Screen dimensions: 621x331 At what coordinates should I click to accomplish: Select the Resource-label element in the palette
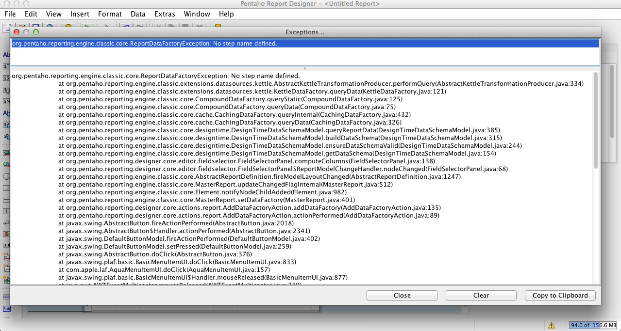[x=6, y=113]
